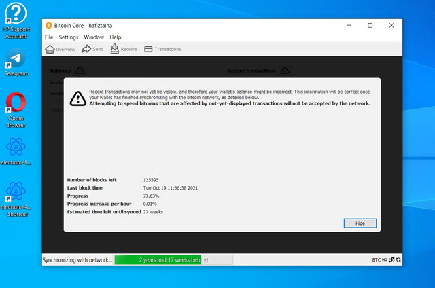The image size is (435, 288).
Task: Open the Opera Browser desktop shortcut
Action: (16, 110)
